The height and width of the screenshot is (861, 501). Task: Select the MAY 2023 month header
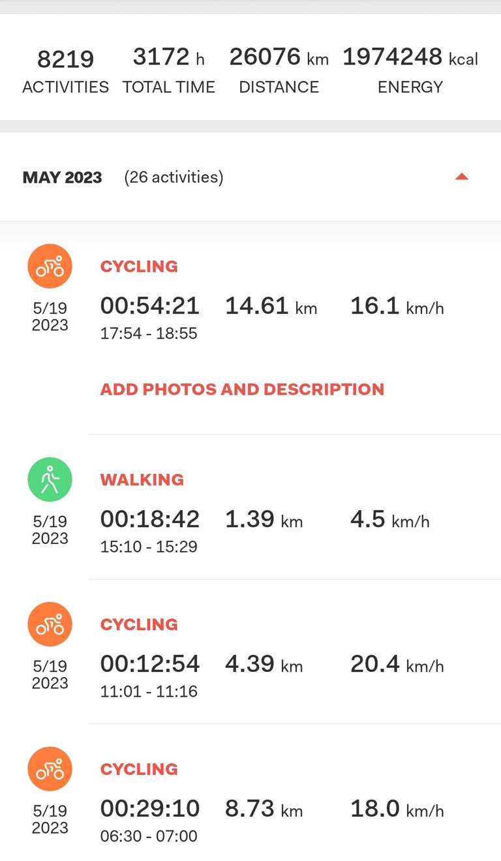click(x=63, y=177)
